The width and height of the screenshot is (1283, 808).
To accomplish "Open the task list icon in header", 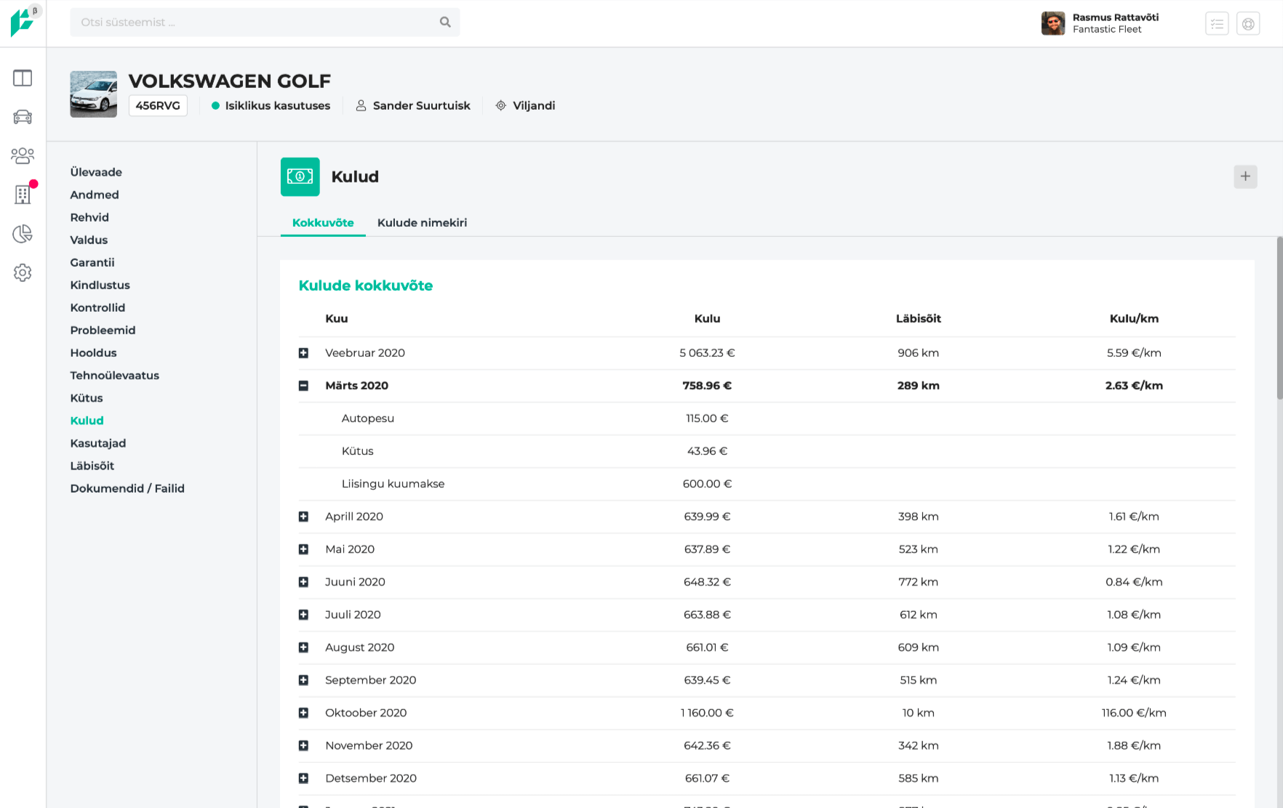I will click(1217, 23).
